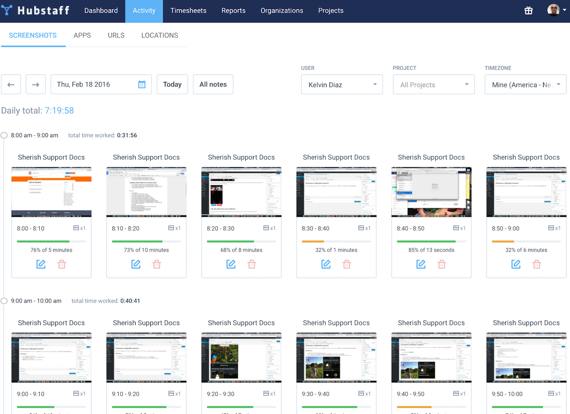The image size is (570, 414).
Task: Delete the 8:20 - 8:30 entry
Action: tap(252, 264)
